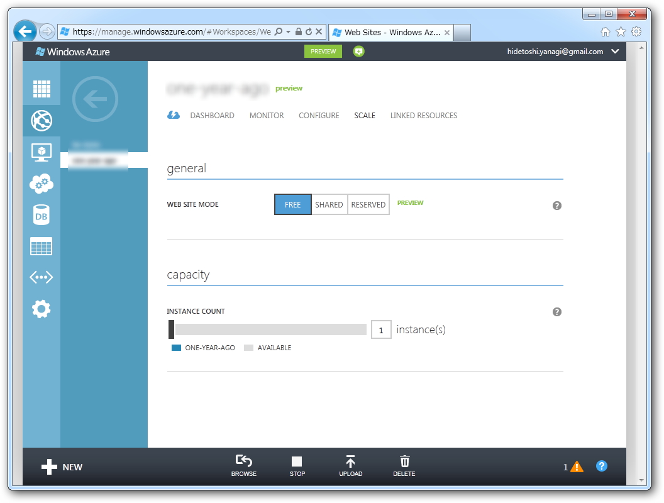Viewport: 664px width, 503px height.
Task: Switch to the DASHBOARD tab
Action: click(x=212, y=116)
